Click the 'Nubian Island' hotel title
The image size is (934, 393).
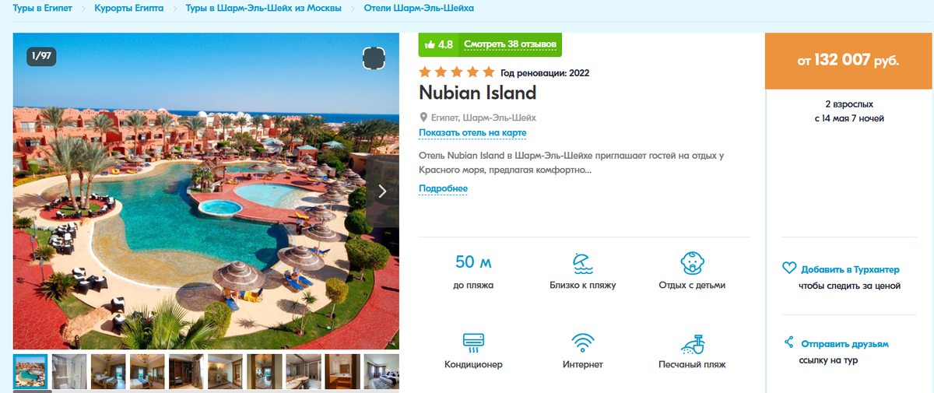[478, 93]
